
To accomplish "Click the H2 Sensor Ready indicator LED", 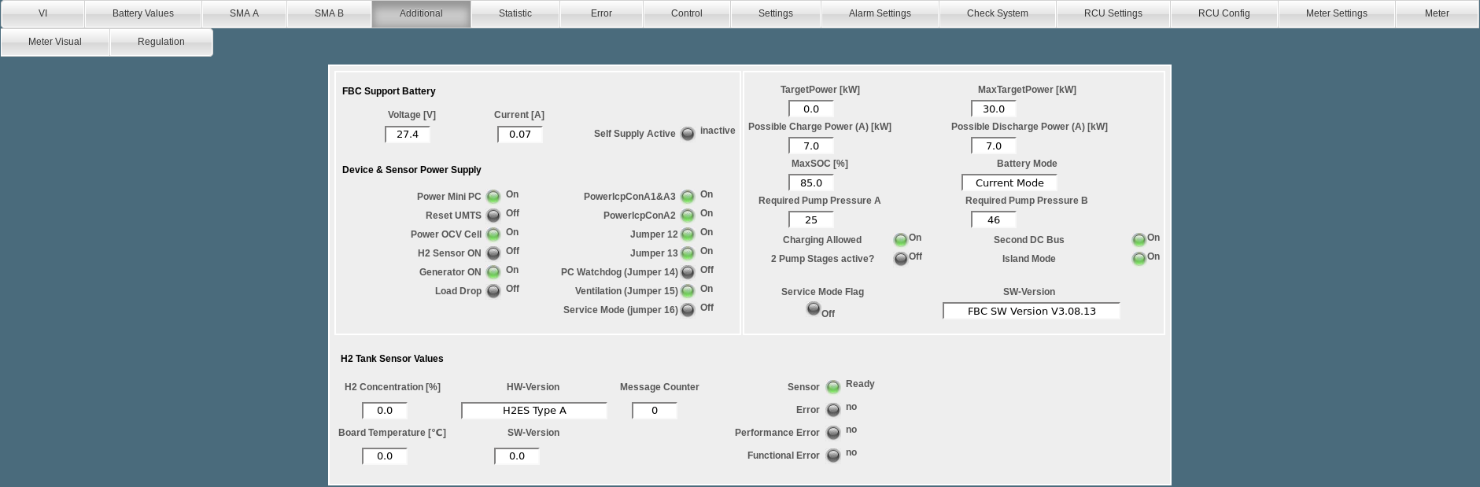I will coord(833,387).
